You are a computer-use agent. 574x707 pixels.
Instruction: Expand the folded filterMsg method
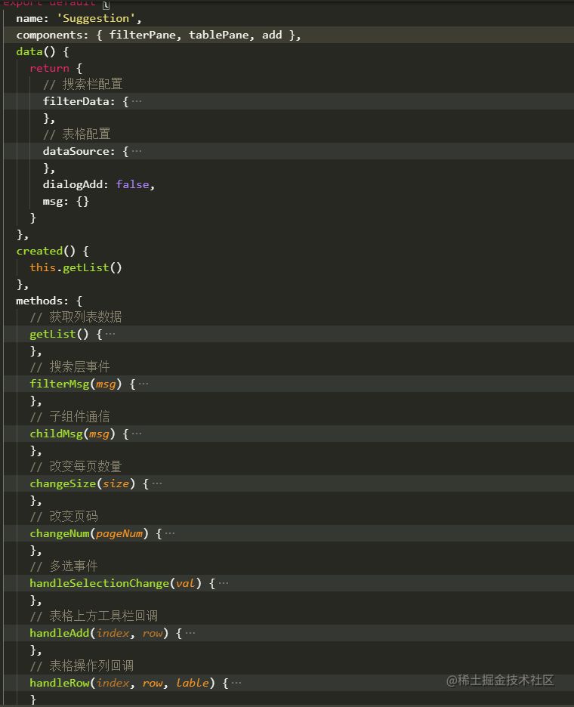[x=143, y=384]
